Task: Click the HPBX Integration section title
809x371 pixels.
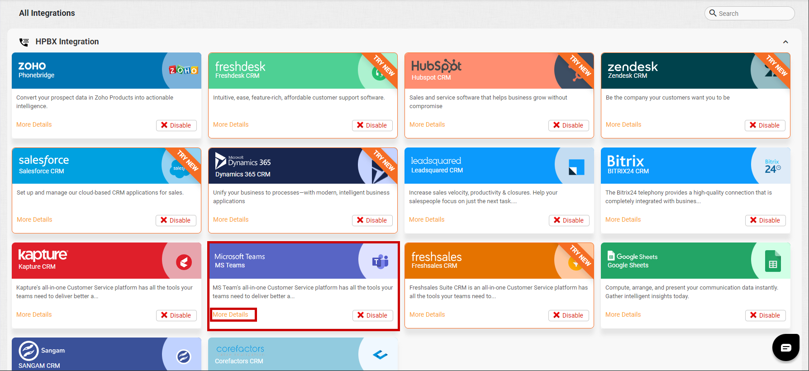Action: pos(67,42)
